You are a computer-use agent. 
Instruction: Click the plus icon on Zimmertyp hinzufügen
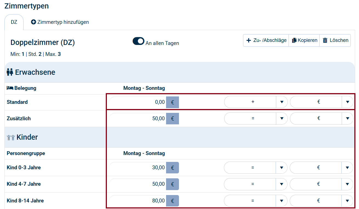pos(33,22)
